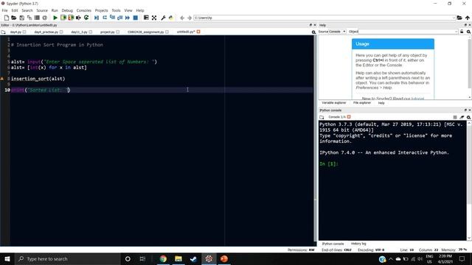Toggle fullscreen mode icon
Image resolution: width=472 pixels, height=265 pixels.
pos(154,18)
